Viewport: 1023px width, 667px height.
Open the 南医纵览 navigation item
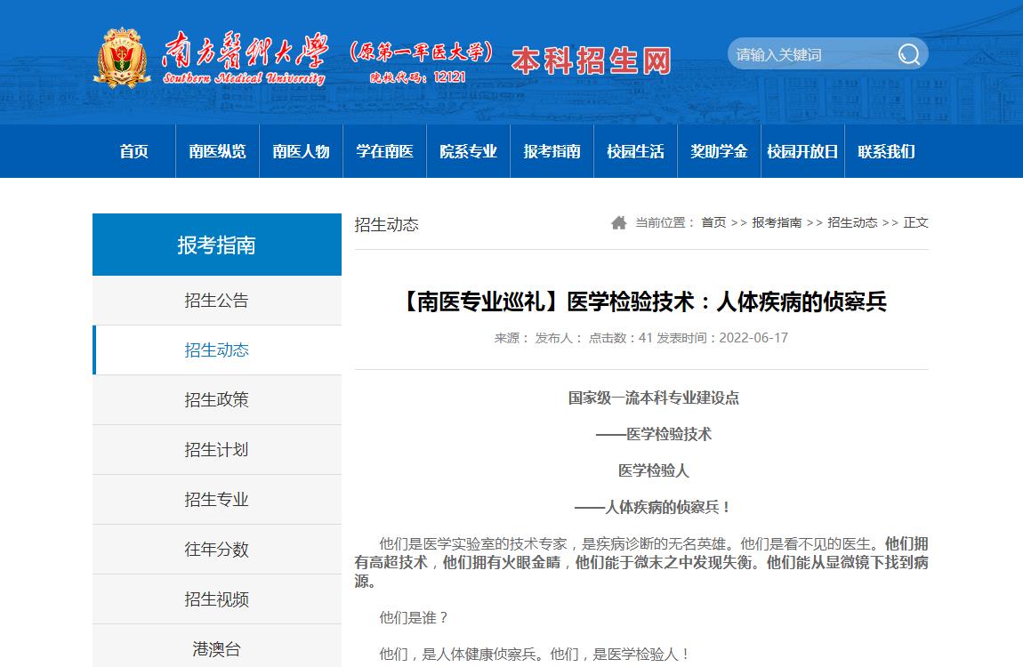(x=217, y=151)
